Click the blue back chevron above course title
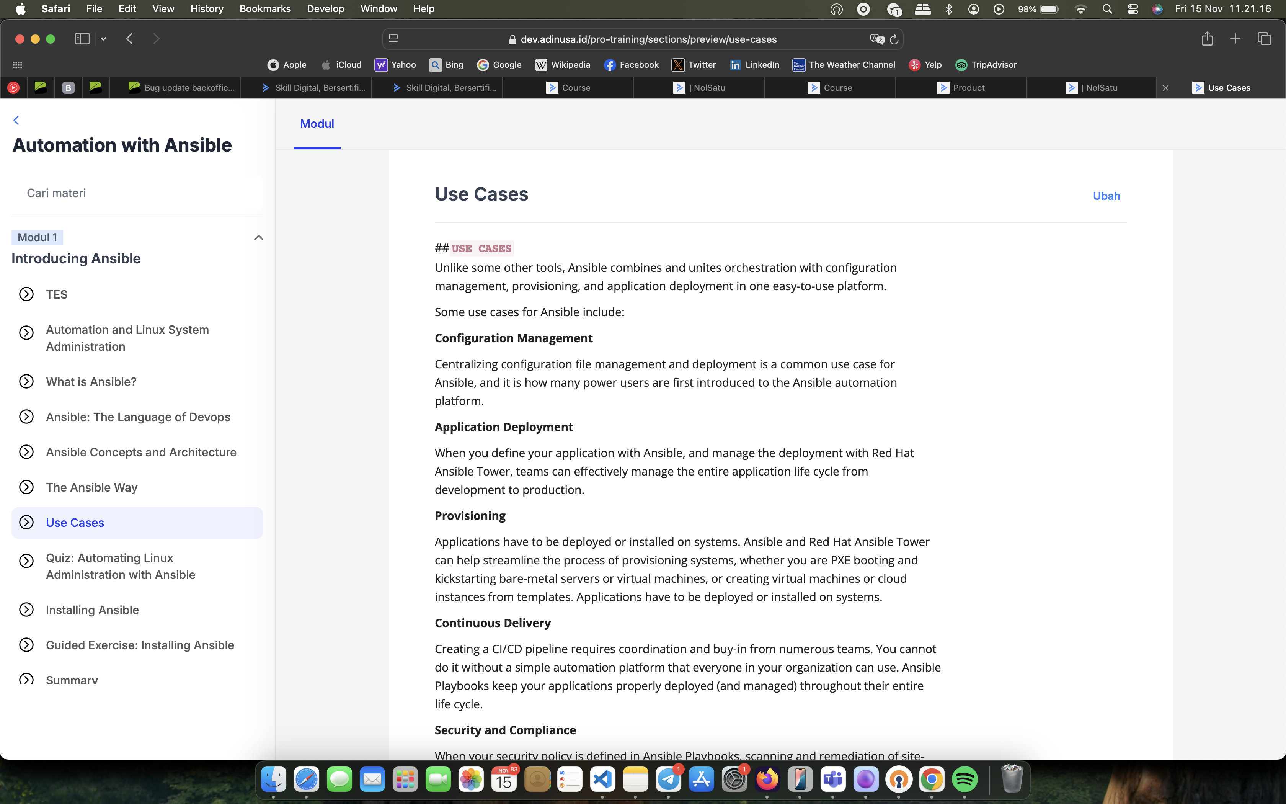Viewport: 1286px width, 804px height. coord(16,120)
